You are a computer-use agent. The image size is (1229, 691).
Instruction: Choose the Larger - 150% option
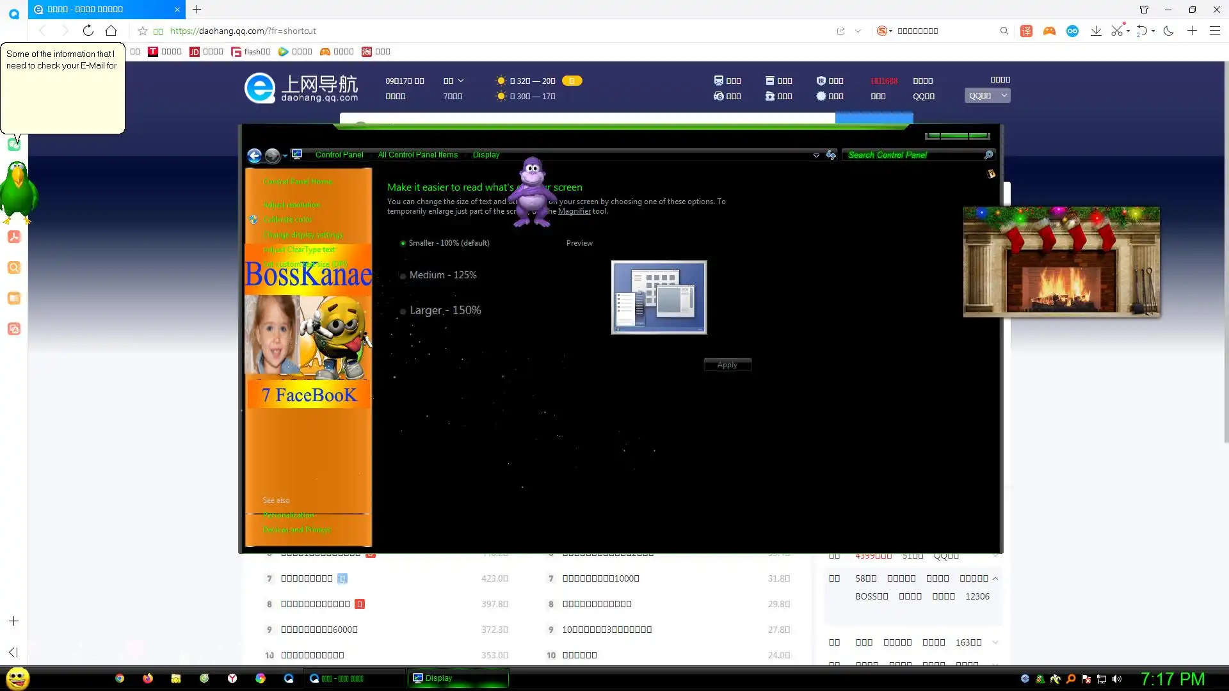click(403, 311)
